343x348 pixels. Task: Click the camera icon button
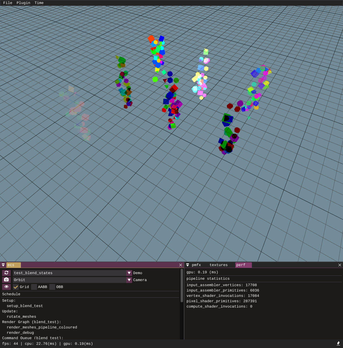(6, 280)
